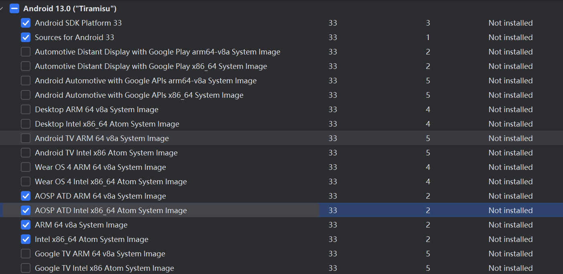Select the Android SDK Platform 33 row text

coord(78,23)
